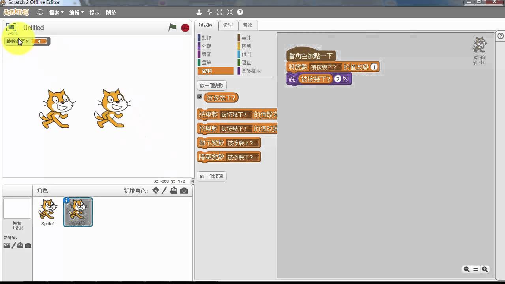Click the 做一個清單 button
This screenshot has width=505, height=284.
pyautogui.click(x=212, y=176)
